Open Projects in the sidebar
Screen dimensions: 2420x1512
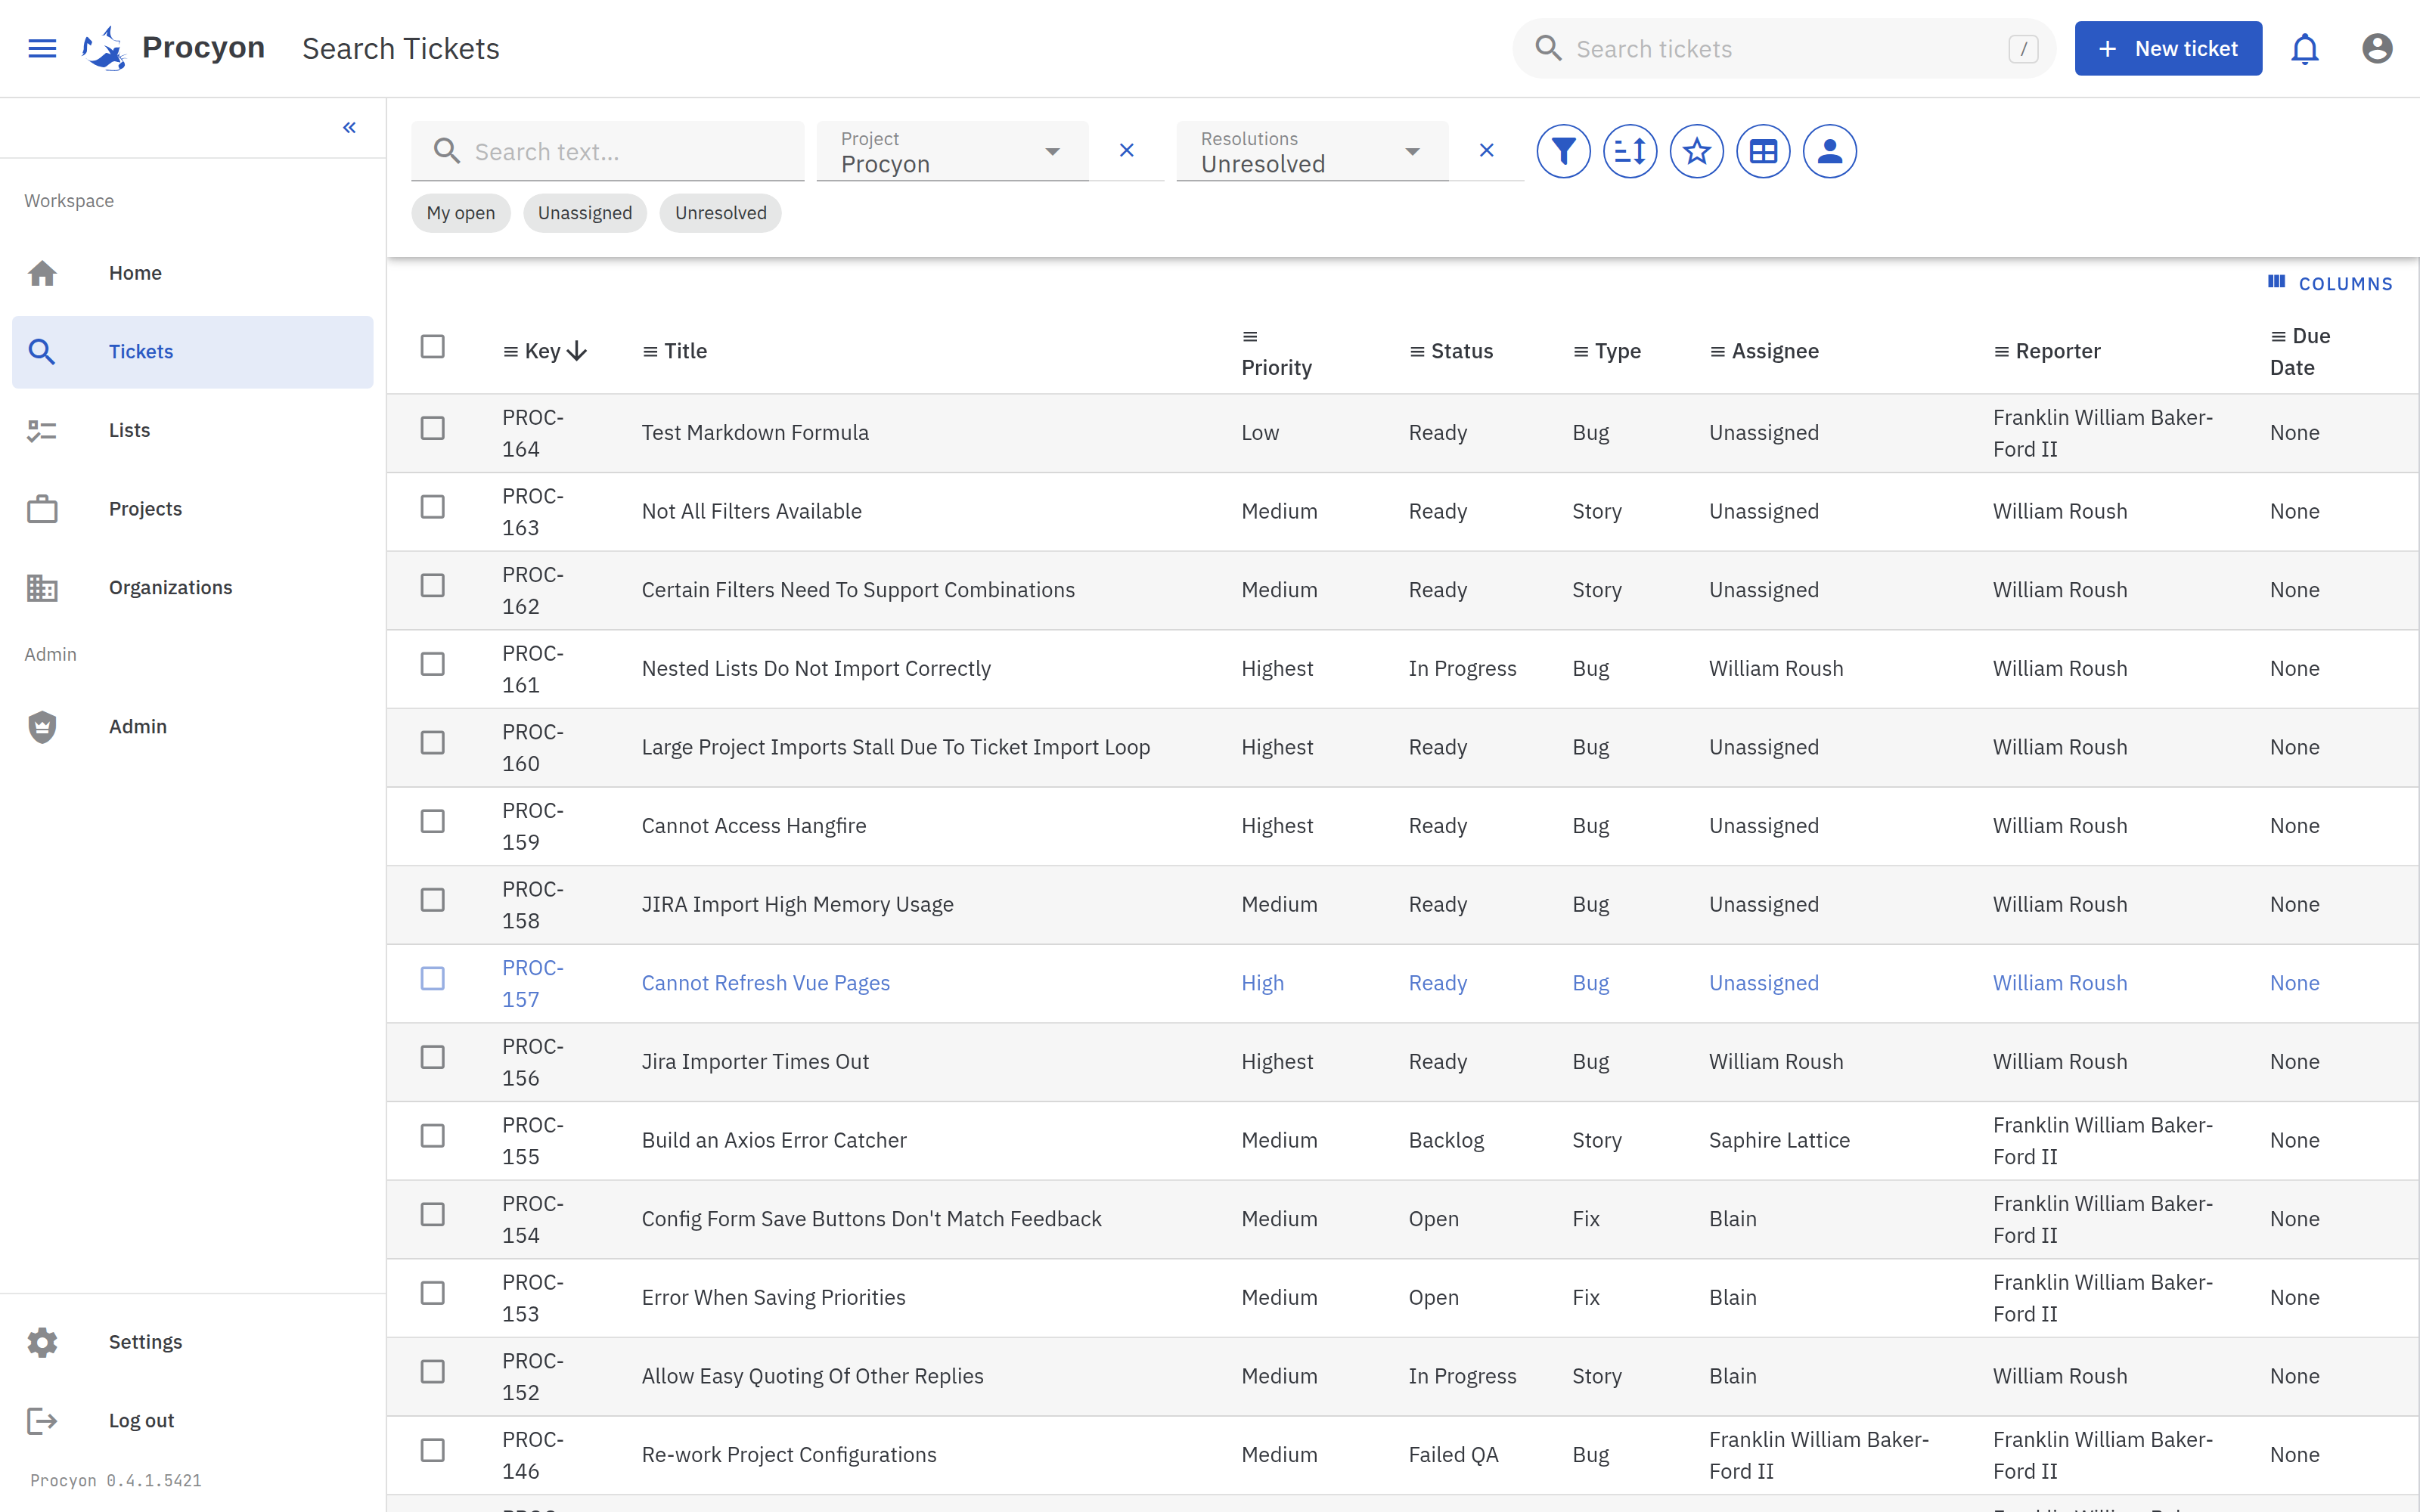coord(192,509)
